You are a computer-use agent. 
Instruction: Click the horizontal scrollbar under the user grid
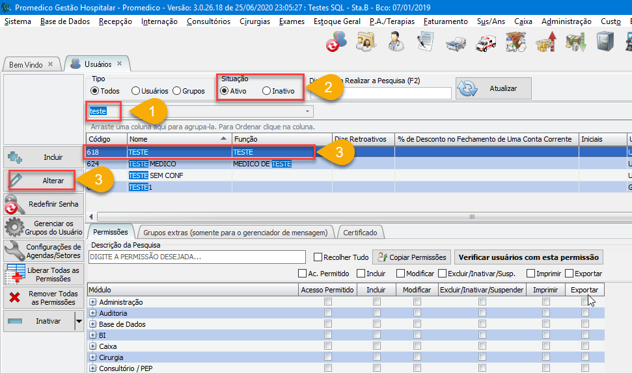pos(358,216)
